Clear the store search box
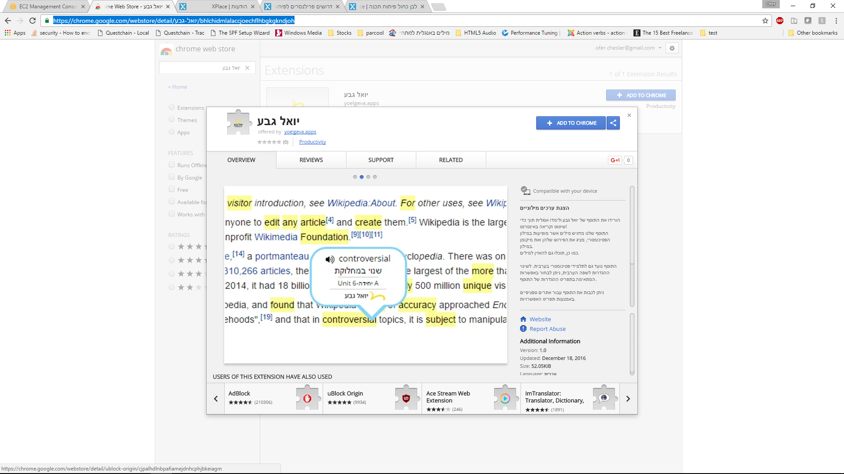Screen dimensions: 844x474 pyautogui.click(x=247, y=68)
